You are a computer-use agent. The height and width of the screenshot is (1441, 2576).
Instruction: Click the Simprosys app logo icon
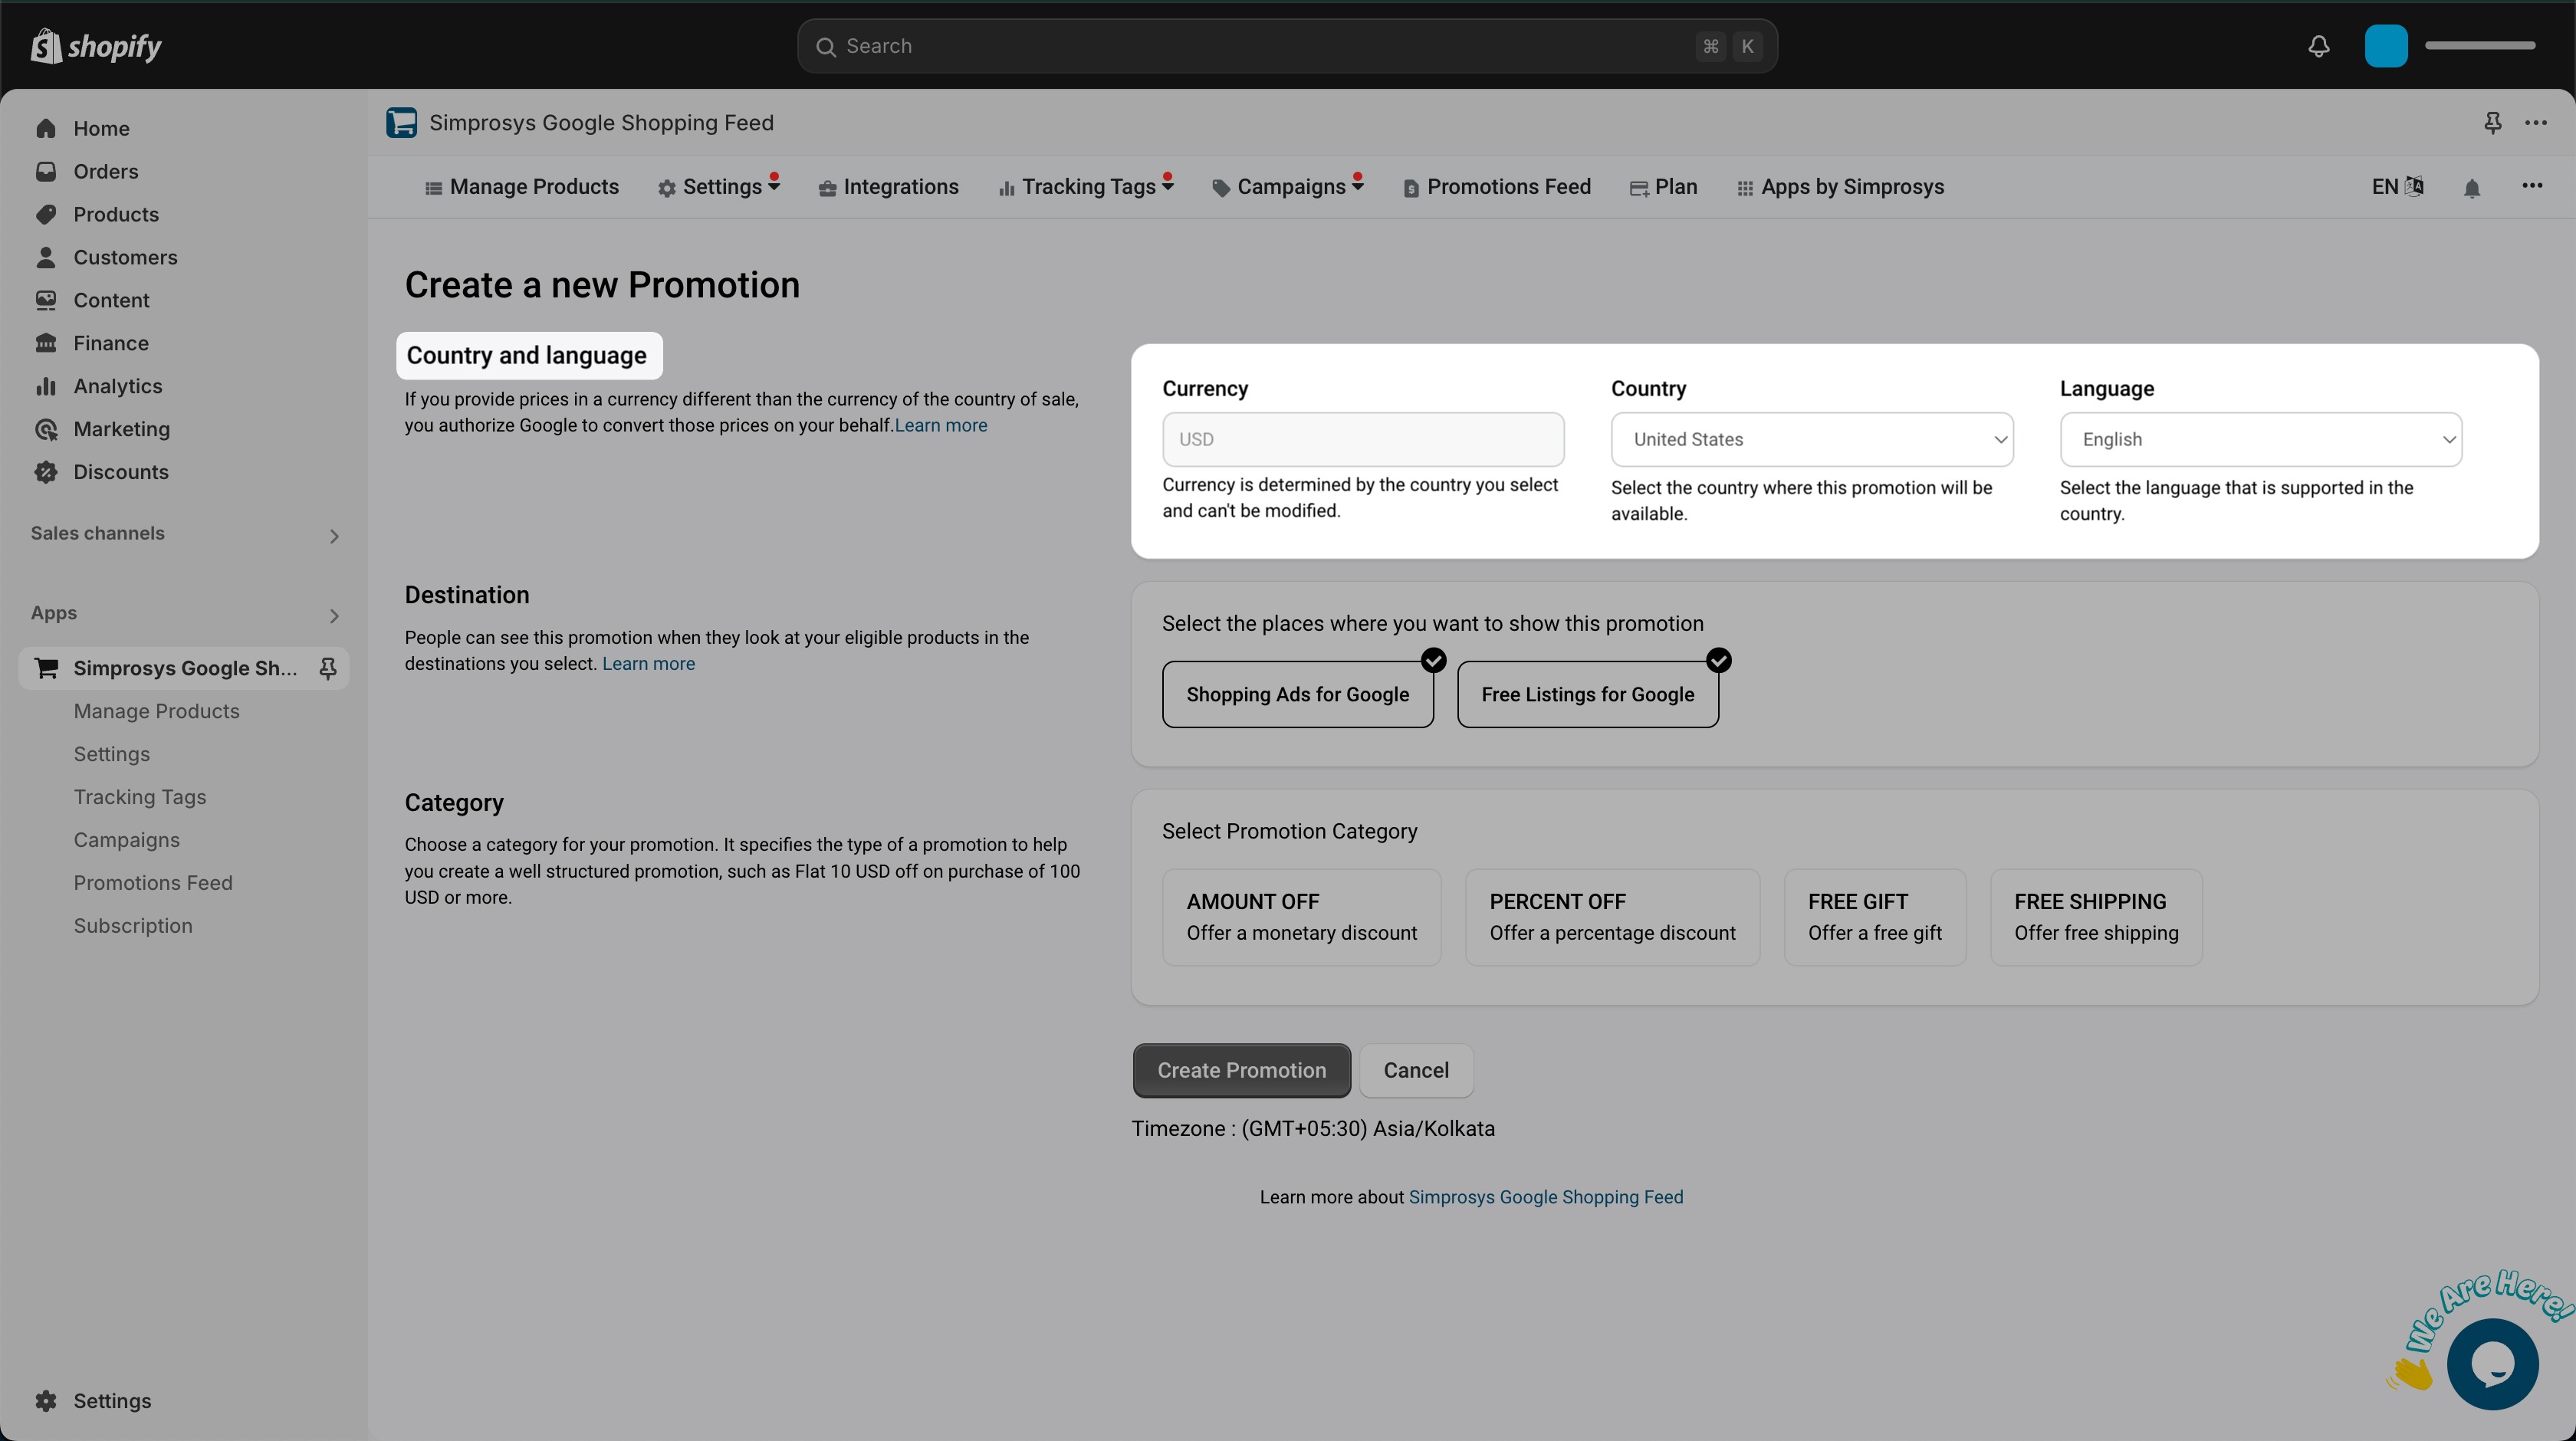click(x=402, y=123)
